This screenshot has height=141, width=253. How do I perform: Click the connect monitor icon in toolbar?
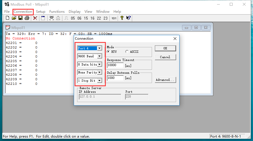click(52, 18)
